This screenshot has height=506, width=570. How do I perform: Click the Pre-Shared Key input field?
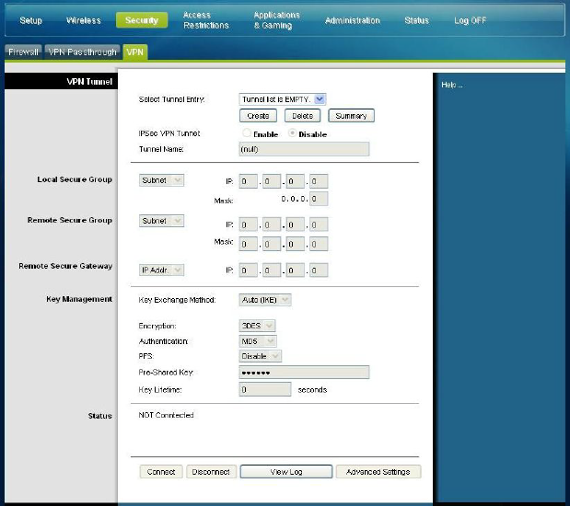303,373
